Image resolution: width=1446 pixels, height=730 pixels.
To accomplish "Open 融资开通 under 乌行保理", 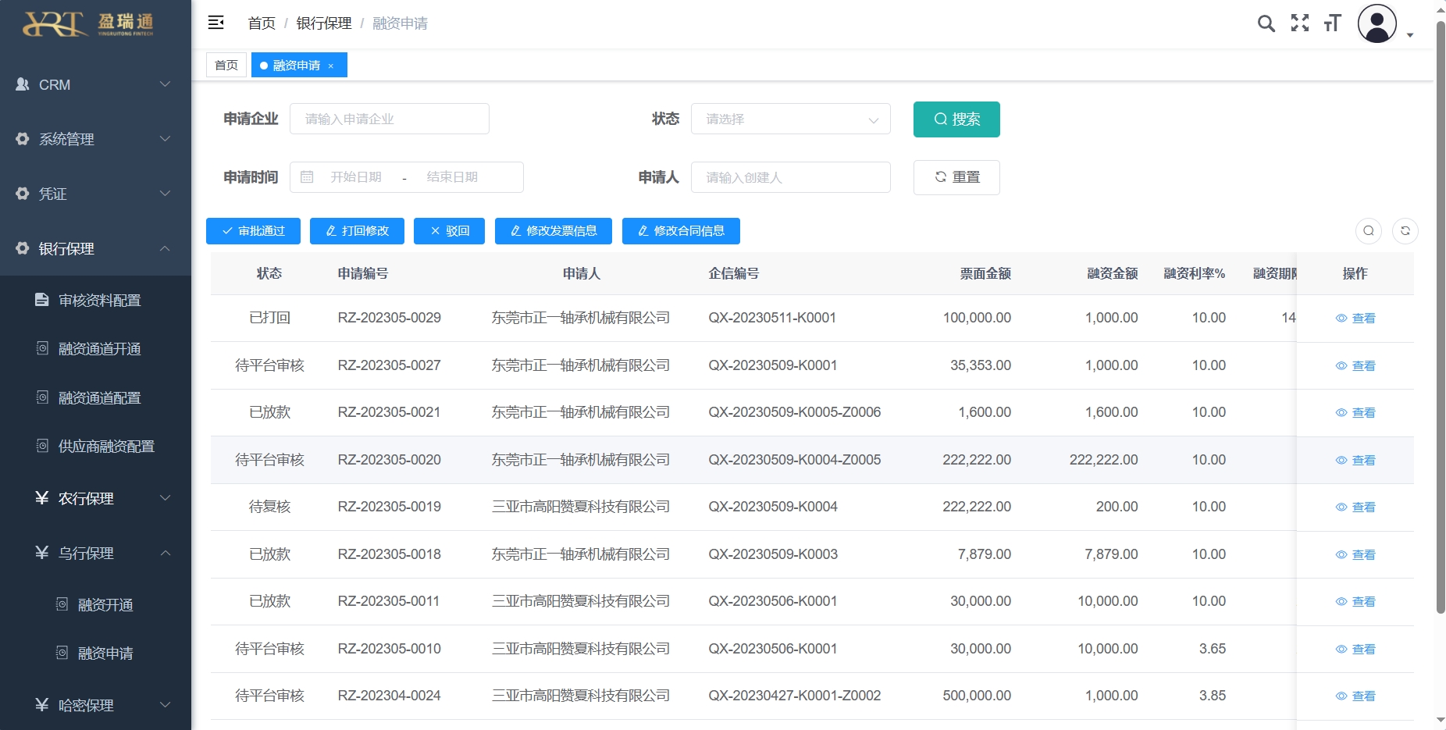I will click(95, 604).
